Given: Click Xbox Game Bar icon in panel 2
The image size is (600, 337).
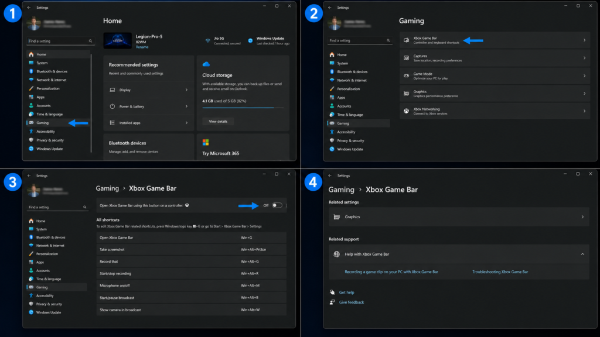Looking at the screenshot, I should pyautogui.click(x=407, y=40).
